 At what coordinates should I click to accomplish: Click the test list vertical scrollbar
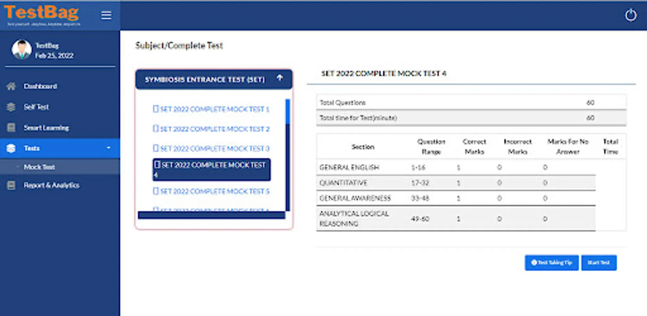point(288,155)
